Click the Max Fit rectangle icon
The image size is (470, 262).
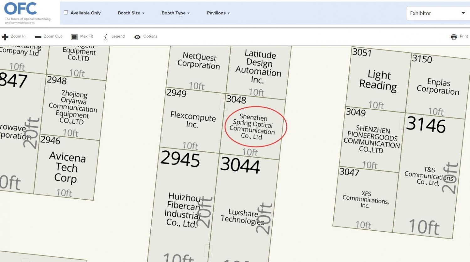pos(74,37)
